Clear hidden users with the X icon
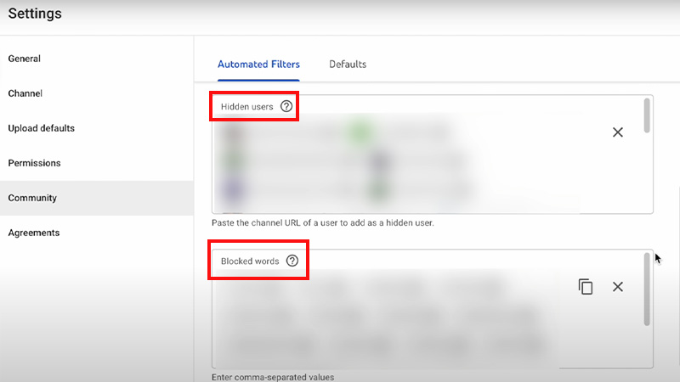This screenshot has height=382, width=680. 618,132
